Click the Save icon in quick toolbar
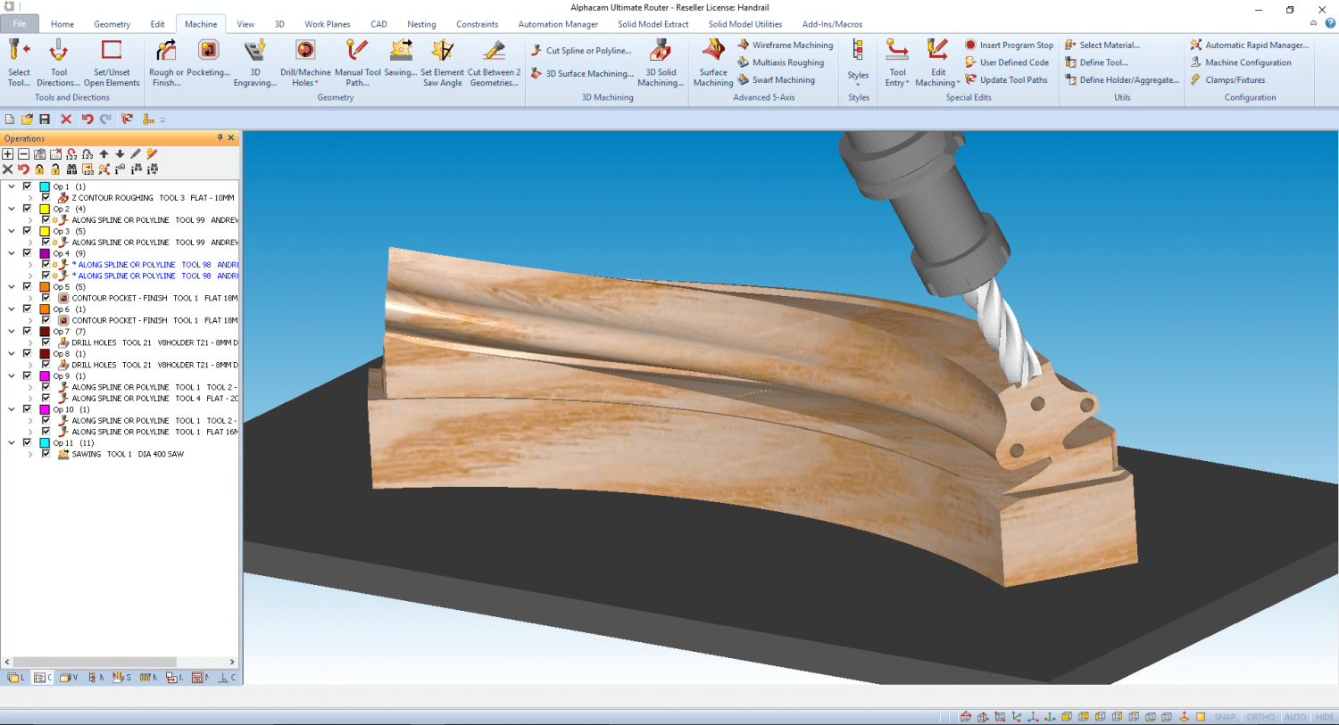 coord(45,119)
